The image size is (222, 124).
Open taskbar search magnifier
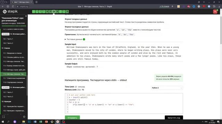(x=8, y=122)
